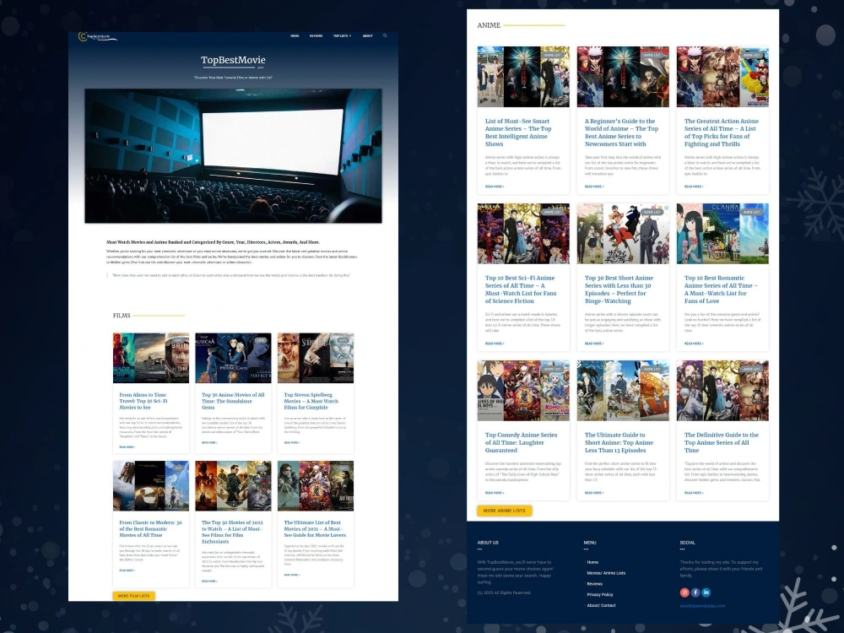Open footer Privacy Policy link
The width and height of the screenshot is (844, 633).
[x=600, y=594]
